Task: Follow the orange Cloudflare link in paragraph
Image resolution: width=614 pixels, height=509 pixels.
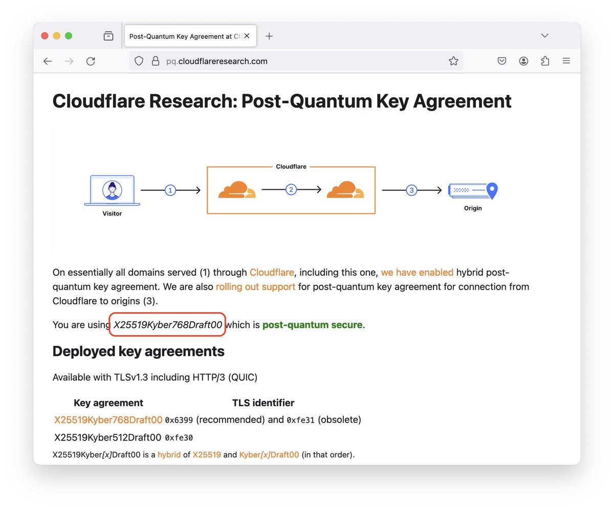Action: click(272, 272)
